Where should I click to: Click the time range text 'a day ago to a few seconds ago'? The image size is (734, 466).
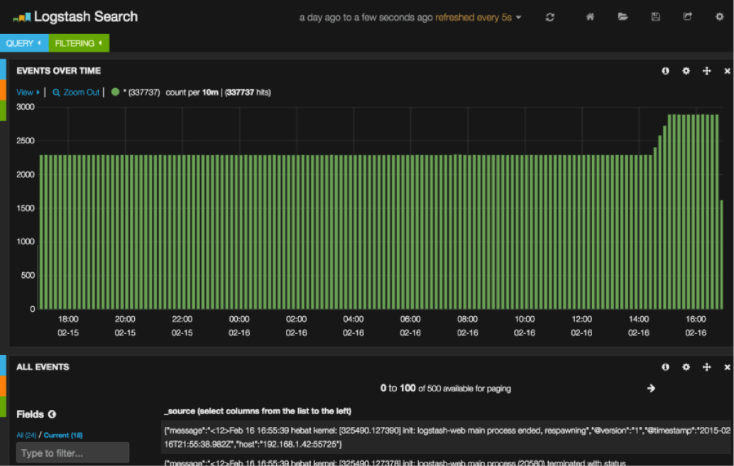point(366,17)
